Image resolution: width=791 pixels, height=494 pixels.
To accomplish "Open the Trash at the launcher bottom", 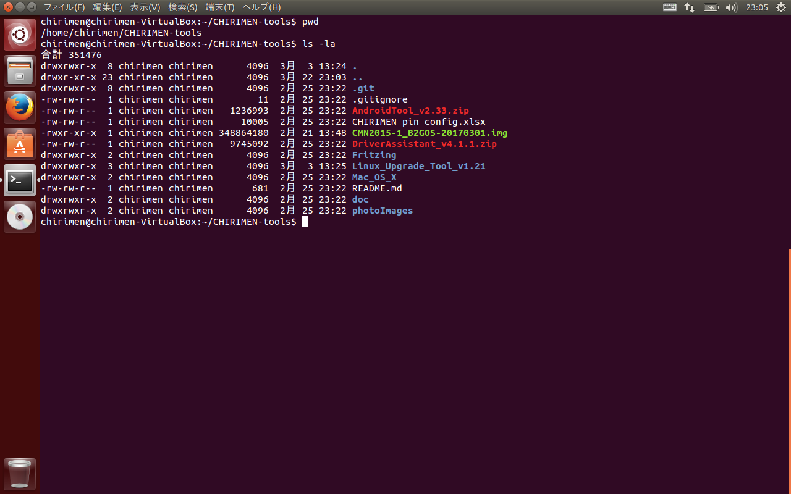I will click(x=20, y=474).
